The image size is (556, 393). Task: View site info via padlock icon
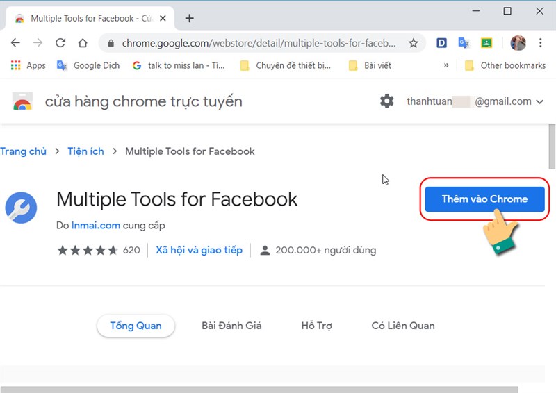111,43
